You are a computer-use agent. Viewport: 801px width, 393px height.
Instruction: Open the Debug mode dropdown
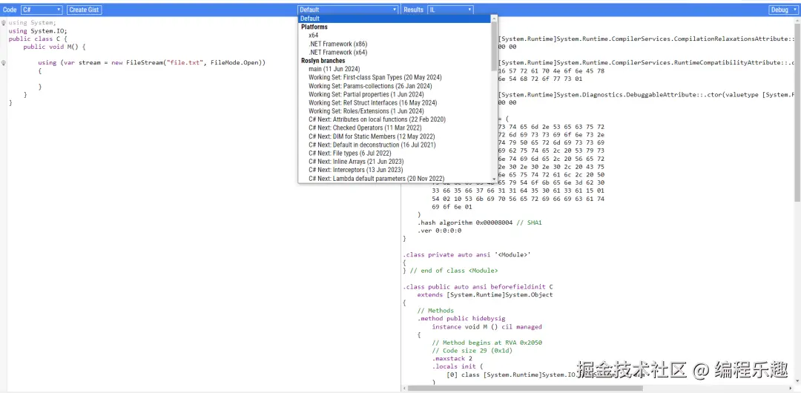pyautogui.click(x=783, y=10)
